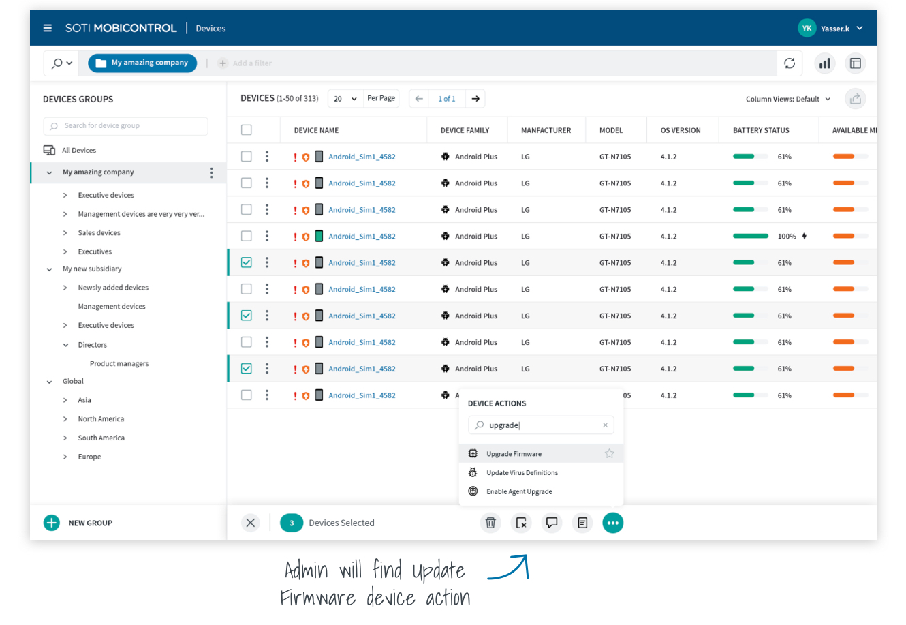The height and width of the screenshot is (625, 906).
Task: Open the first Android_Sim1_4582 device link
Action: point(362,157)
